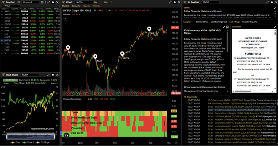Open the Adv. chart mode dropdown
The height and width of the screenshot is (146, 278).
click(108, 2)
